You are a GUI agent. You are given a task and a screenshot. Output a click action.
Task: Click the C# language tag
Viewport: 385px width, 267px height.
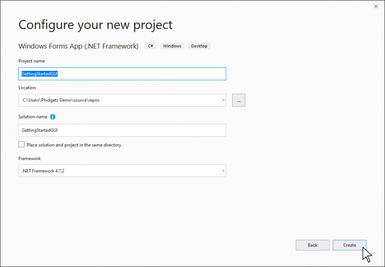tap(150, 46)
